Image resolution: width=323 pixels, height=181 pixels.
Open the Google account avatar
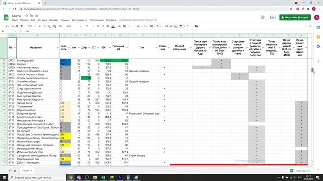click(x=317, y=17)
